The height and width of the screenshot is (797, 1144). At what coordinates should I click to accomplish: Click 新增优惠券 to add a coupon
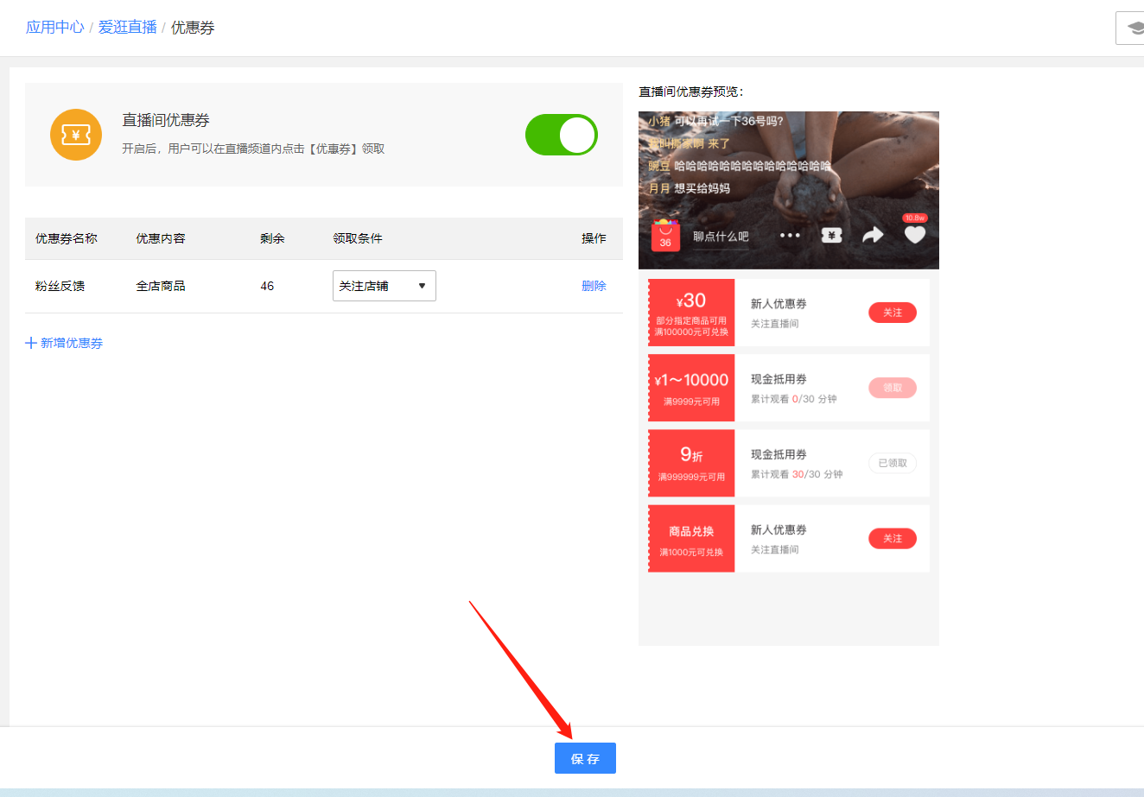tap(72, 343)
